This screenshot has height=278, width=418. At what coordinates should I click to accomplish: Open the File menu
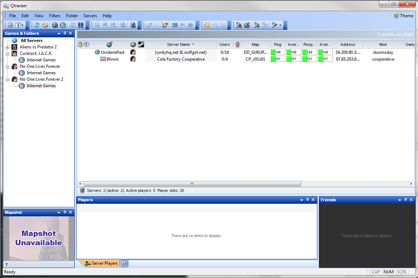tap(13, 16)
